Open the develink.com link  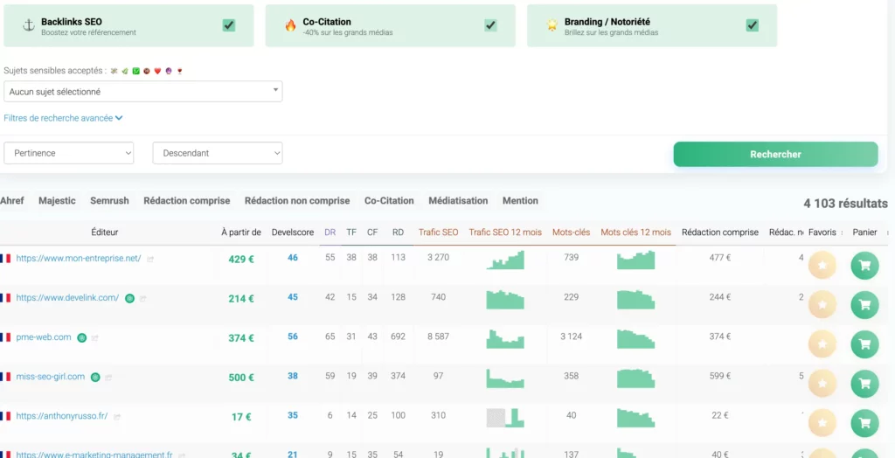pyautogui.click(x=67, y=297)
